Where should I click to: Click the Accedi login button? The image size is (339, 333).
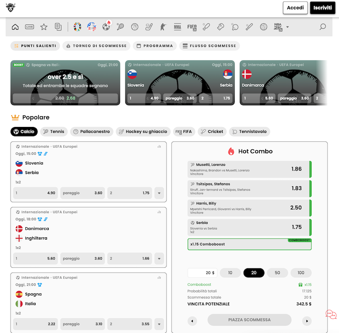point(295,8)
